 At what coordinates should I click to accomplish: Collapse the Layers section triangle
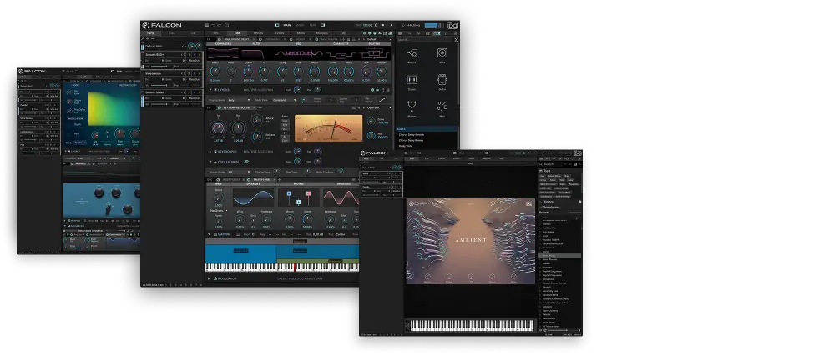pos(210,90)
